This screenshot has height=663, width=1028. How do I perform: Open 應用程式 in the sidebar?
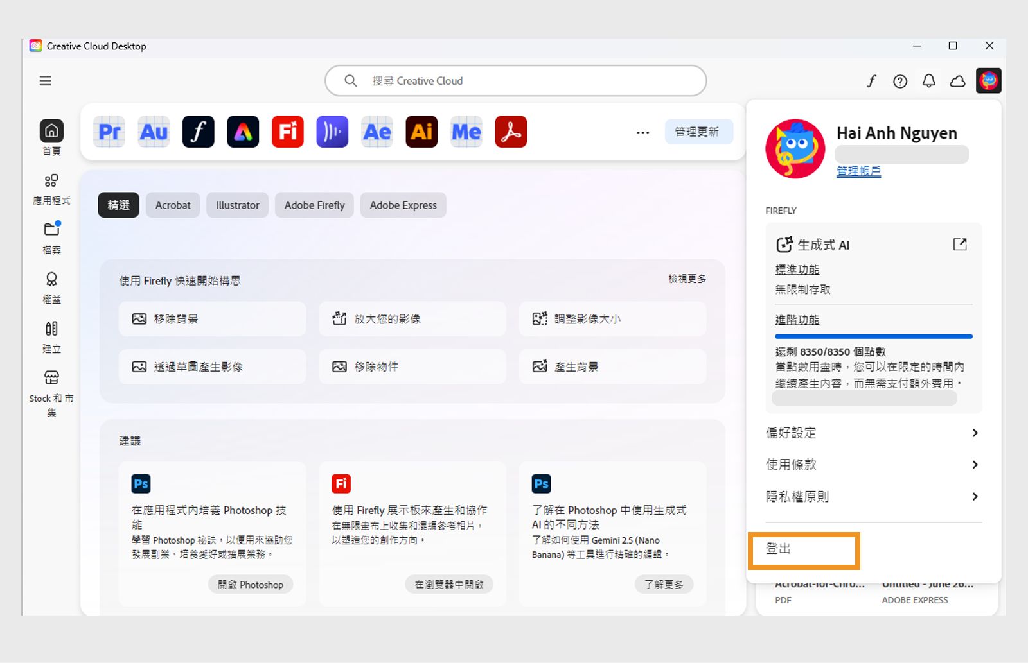tap(51, 189)
